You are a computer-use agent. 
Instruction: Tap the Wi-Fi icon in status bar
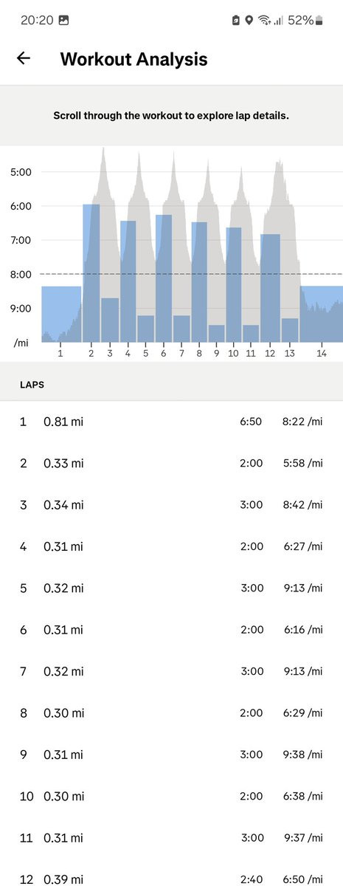264,20
